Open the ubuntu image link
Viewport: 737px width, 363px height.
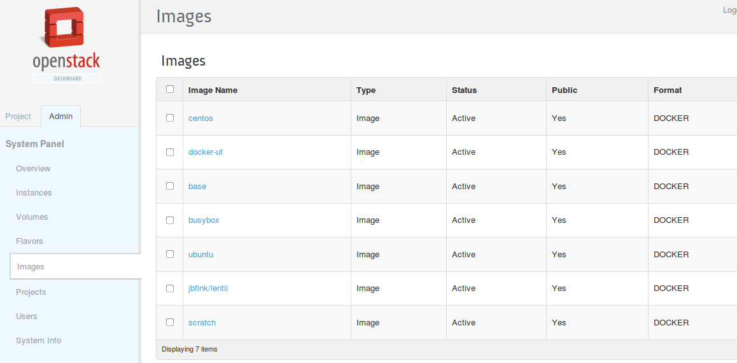(x=201, y=254)
